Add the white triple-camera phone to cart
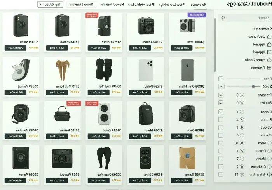The image size is (272, 190). coord(140,92)
